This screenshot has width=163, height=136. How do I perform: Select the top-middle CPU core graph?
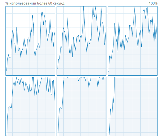81,41
